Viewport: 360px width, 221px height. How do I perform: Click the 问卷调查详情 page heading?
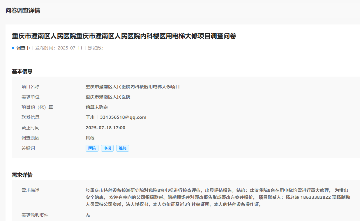(23, 11)
